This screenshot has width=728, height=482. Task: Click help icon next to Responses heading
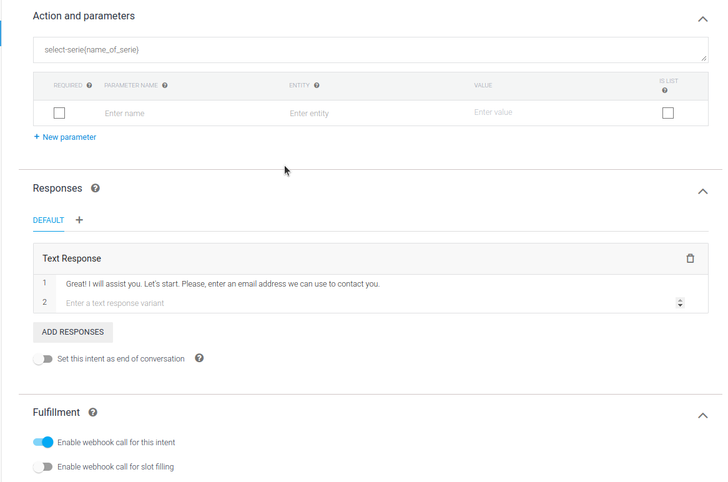point(96,188)
